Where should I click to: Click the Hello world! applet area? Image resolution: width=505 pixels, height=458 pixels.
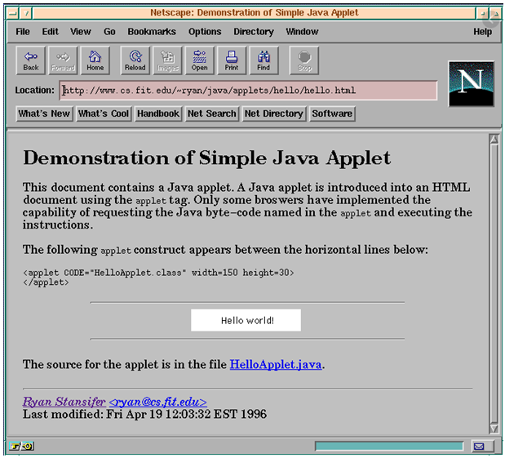tap(246, 320)
